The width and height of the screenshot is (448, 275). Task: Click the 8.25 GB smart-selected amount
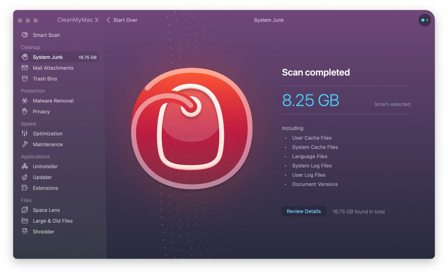pos(311,100)
